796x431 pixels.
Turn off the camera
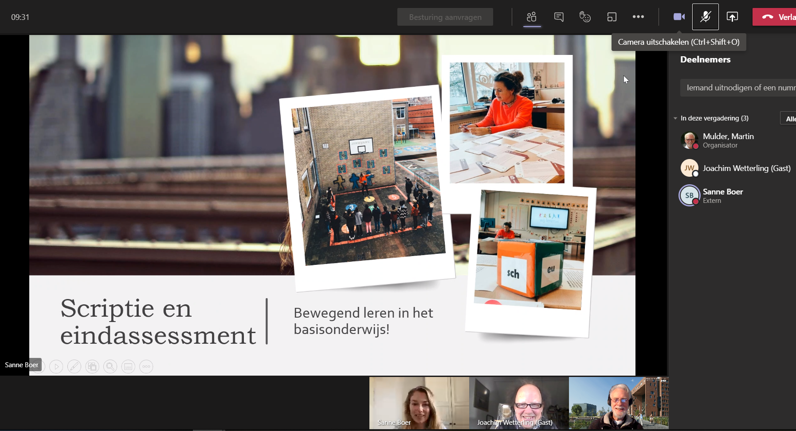click(679, 17)
